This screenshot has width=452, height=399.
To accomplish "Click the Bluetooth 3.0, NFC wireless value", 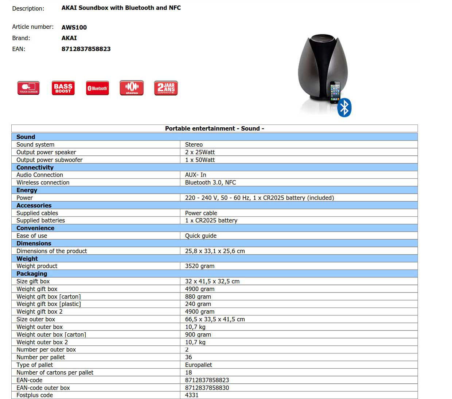I will 210,182.
